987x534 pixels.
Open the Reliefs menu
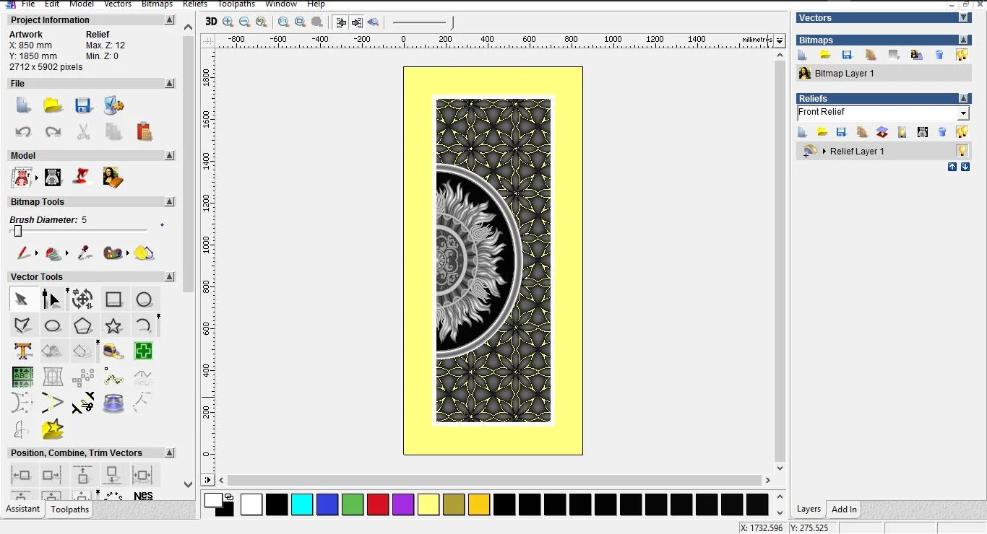click(x=195, y=4)
